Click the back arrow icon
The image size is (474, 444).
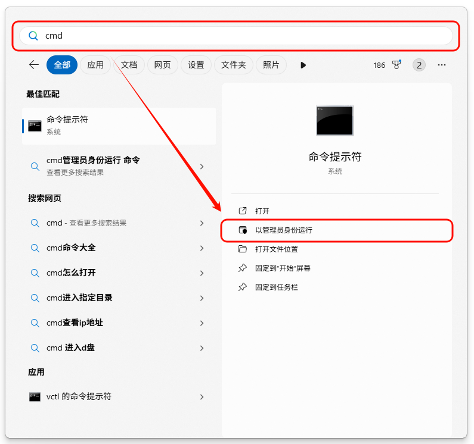click(34, 65)
